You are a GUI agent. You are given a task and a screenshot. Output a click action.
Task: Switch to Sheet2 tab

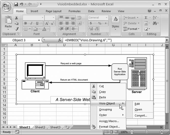[x=40, y=127]
